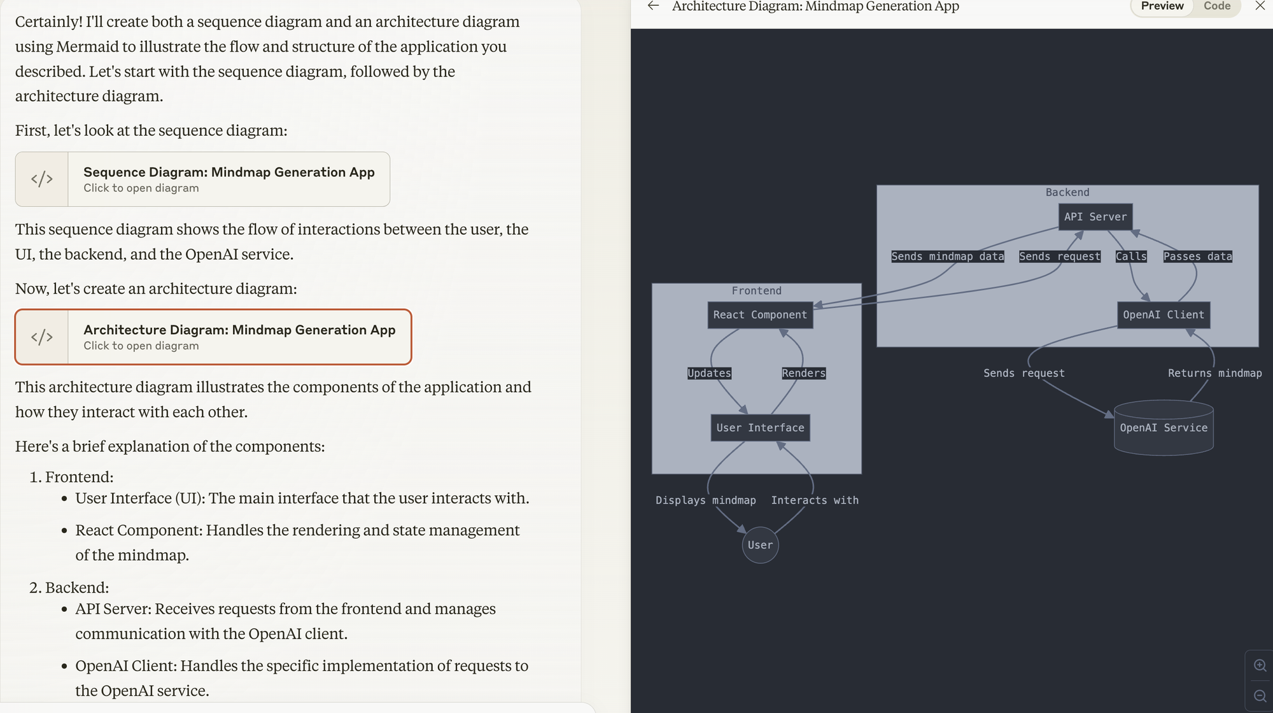The height and width of the screenshot is (713, 1273).
Task: Select the React Component node
Action: pyautogui.click(x=760, y=315)
